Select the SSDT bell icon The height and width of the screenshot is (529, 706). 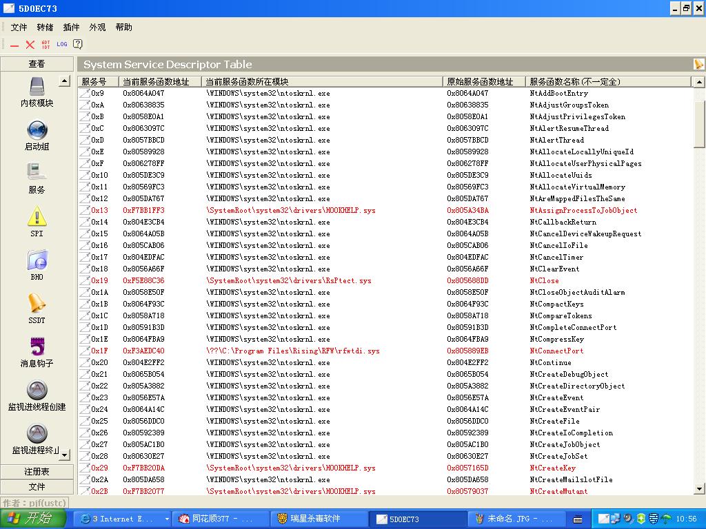(x=37, y=304)
